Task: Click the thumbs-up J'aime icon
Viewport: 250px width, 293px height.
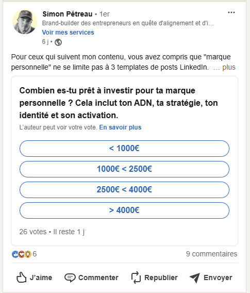Action: [x=21, y=278]
